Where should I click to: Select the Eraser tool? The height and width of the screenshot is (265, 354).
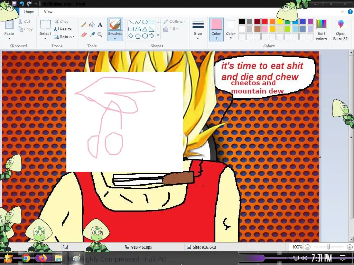pyautogui.click(x=84, y=35)
